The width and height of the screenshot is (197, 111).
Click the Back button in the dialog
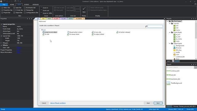(x=148, y=103)
